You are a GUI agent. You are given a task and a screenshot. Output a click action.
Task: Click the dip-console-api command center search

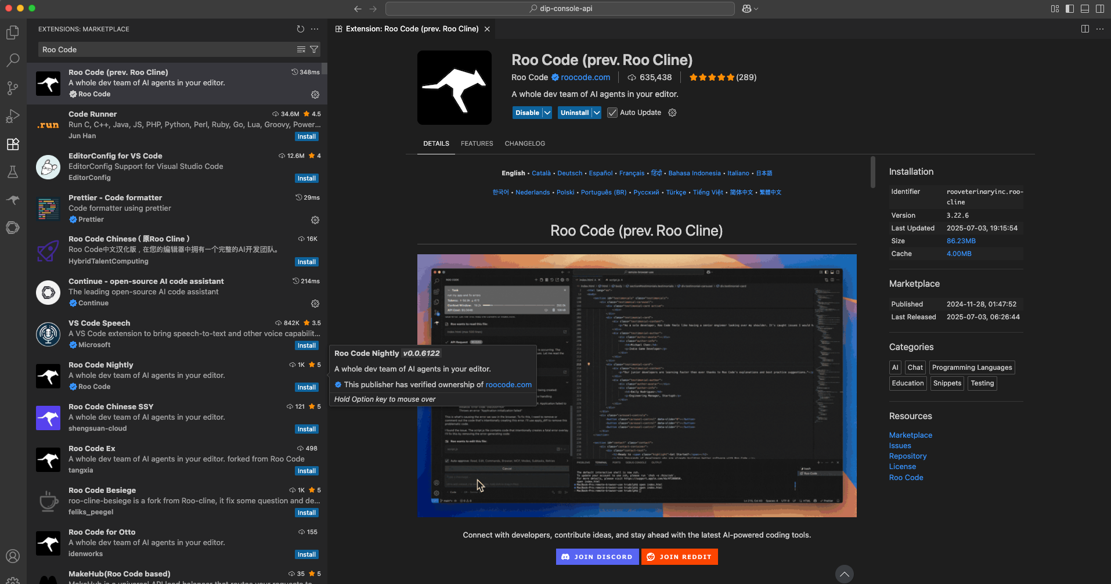tap(560, 9)
